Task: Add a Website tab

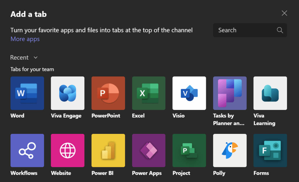Action: [67, 150]
